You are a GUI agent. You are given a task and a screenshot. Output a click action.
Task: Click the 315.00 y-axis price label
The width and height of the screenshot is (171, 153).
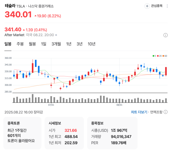pos(8,78)
